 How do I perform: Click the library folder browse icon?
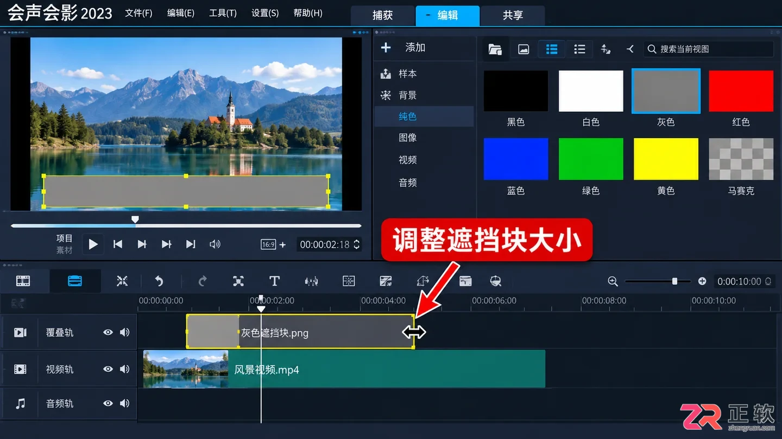495,49
